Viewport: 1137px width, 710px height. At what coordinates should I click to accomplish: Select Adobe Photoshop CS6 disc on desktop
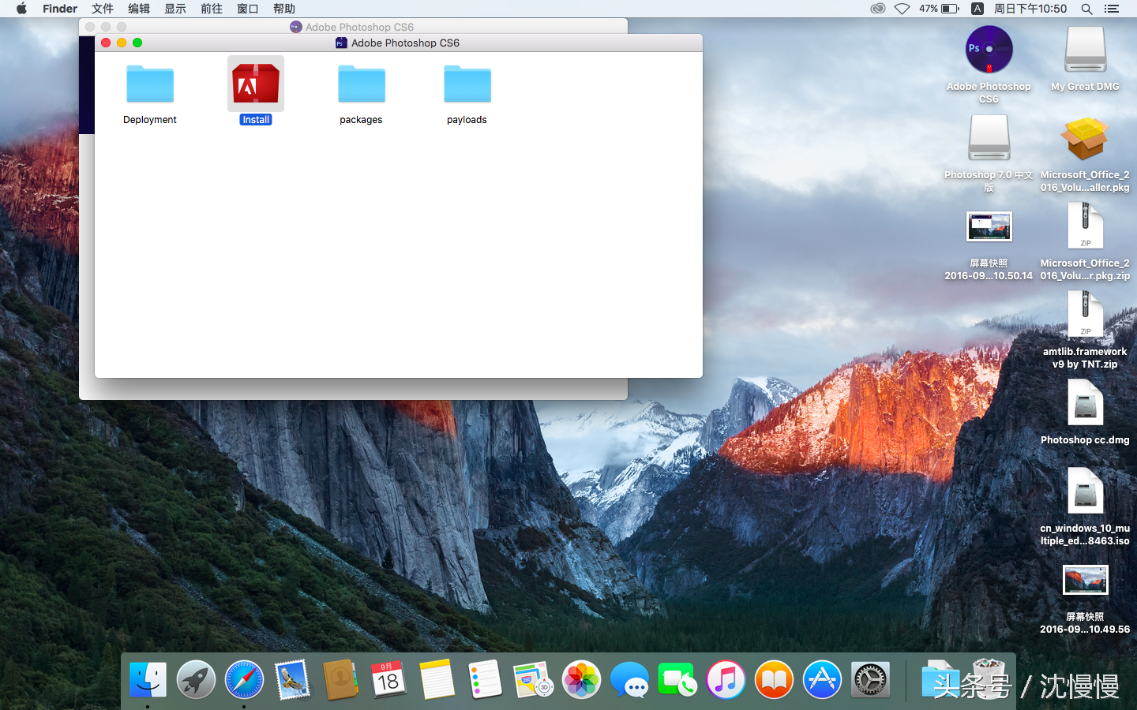pyautogui.click(x=989, y=50)
